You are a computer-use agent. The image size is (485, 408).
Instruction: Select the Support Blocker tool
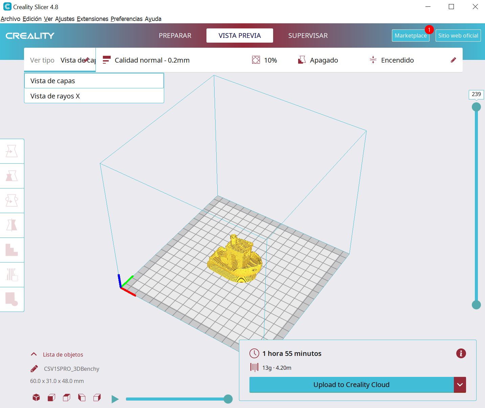point(12,275)
